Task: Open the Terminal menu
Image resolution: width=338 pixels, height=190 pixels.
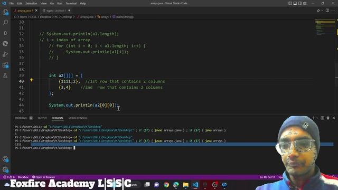Action: (x=71, y=4)
